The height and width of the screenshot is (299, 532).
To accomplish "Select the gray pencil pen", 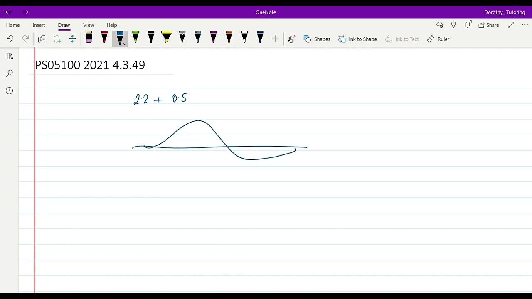I will [x=182, y=38].
